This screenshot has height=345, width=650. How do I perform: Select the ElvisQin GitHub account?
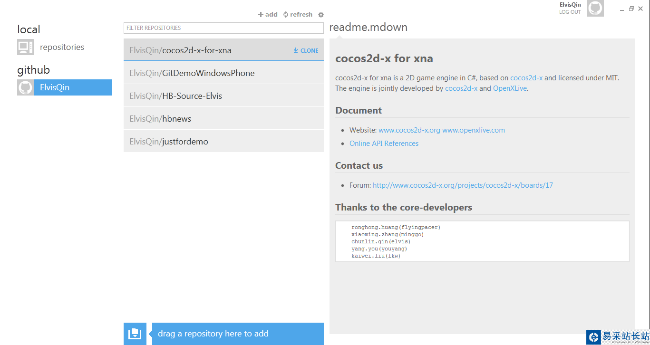(x=73, y=87)
